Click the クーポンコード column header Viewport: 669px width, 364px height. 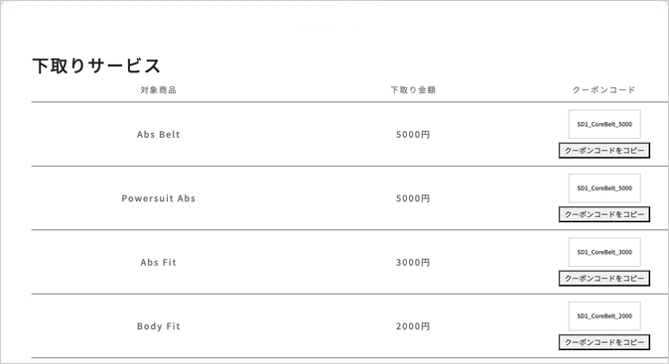click(603, 90)
